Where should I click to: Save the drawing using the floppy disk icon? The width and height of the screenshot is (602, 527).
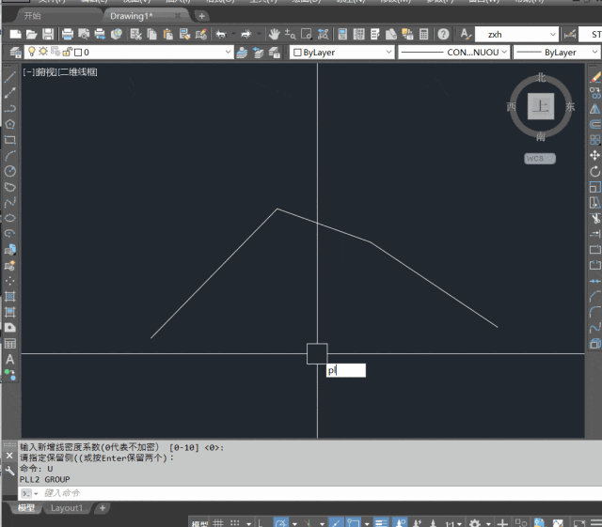(48, 35)
